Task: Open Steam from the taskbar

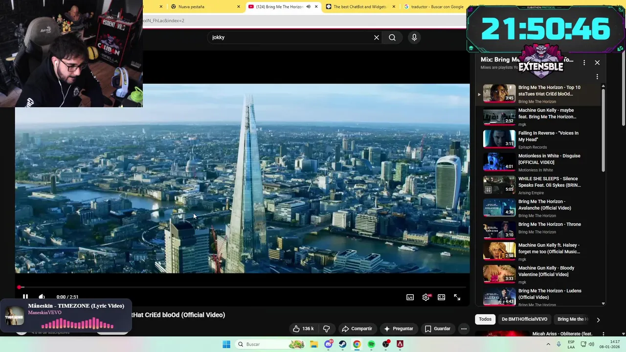Action: [343, 344]
